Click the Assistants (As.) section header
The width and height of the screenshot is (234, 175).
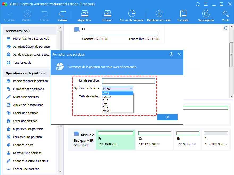[x=30, y=31]
